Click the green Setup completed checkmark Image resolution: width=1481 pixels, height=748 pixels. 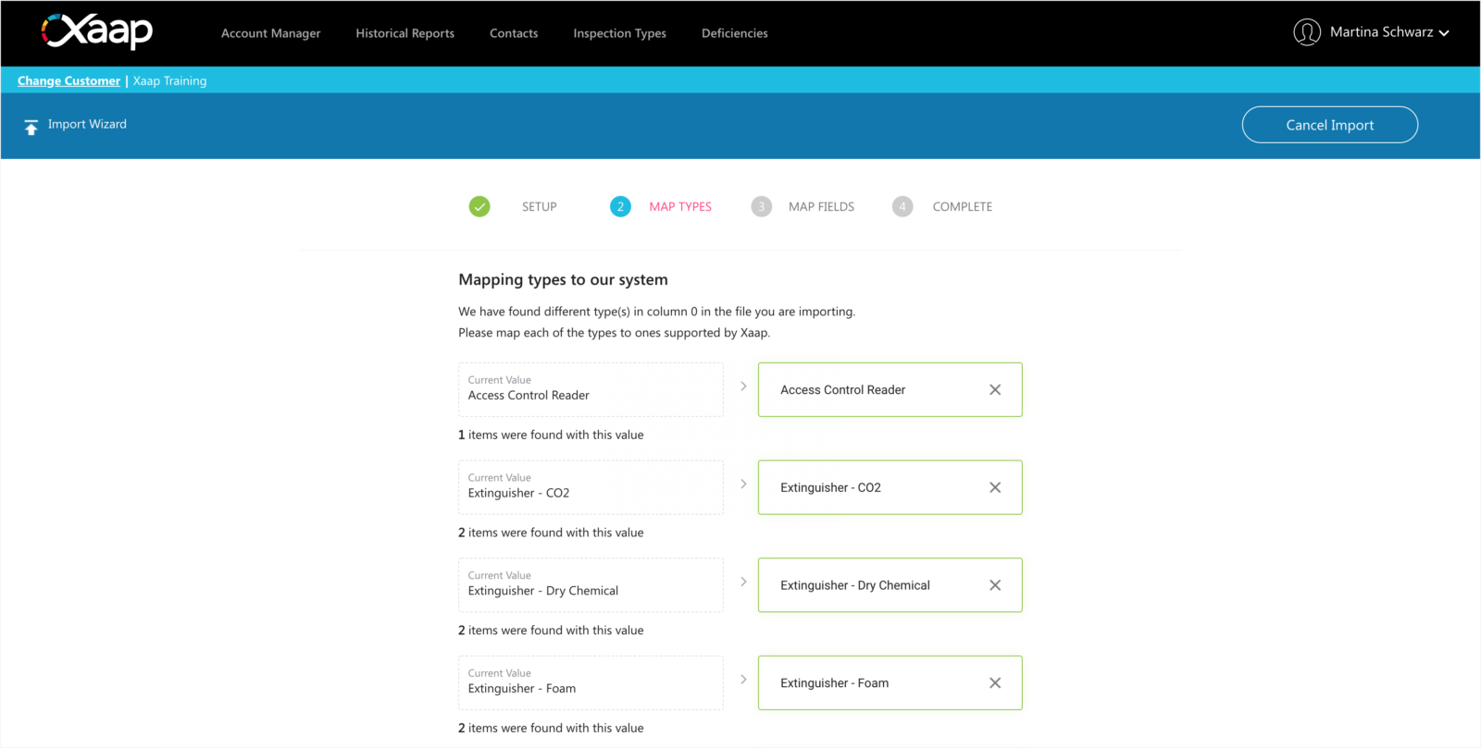pyautogui.click(x=479, y=206)
